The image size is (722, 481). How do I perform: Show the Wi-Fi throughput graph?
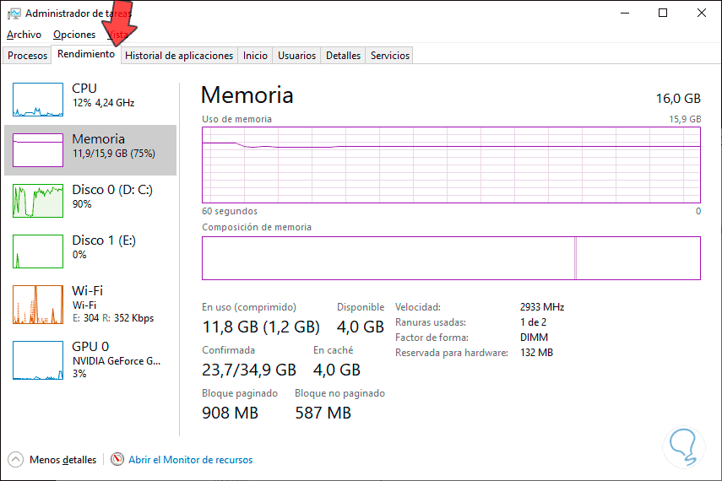pos(38,305)
